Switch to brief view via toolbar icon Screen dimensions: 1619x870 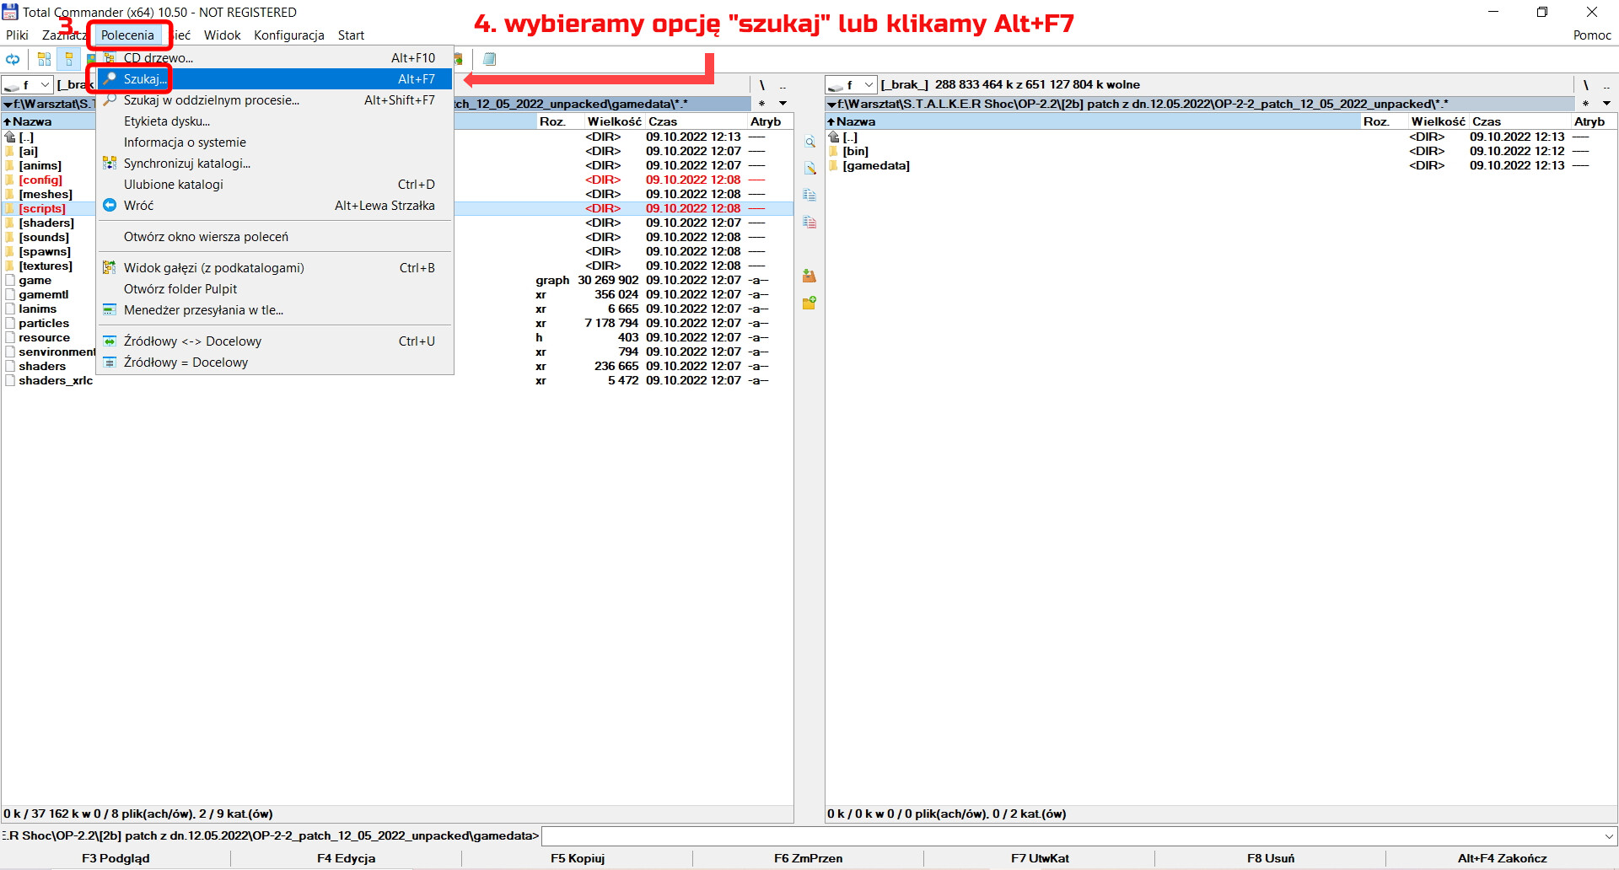click(44, 59)
